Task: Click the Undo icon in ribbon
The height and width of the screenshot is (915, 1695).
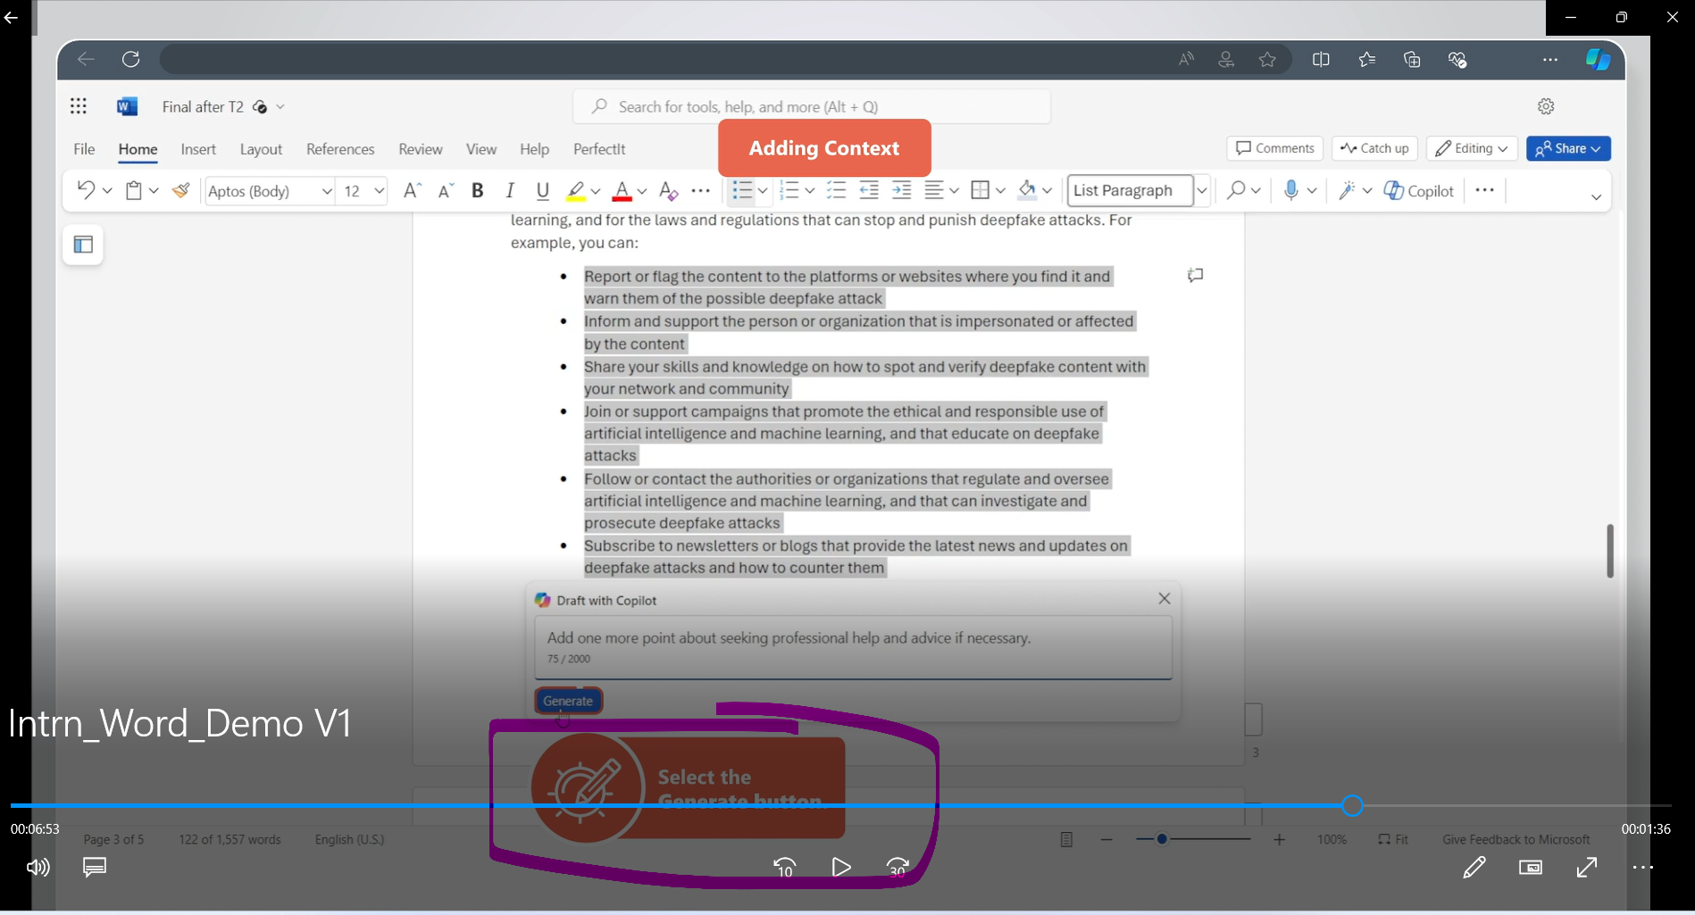Action: 86,190
